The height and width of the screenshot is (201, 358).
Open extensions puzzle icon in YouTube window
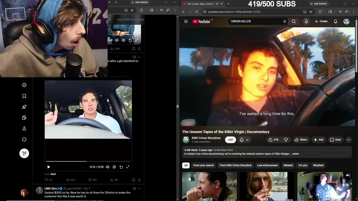320,12
